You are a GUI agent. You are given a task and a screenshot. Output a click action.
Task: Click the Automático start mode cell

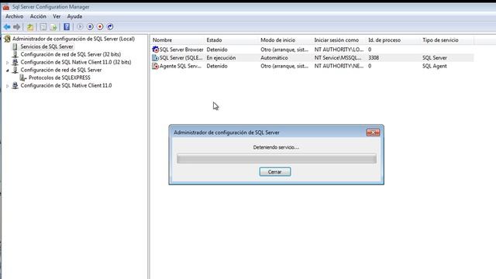(274, 58)
